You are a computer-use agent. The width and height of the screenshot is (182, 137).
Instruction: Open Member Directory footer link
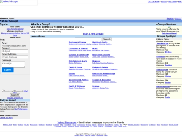134,125
